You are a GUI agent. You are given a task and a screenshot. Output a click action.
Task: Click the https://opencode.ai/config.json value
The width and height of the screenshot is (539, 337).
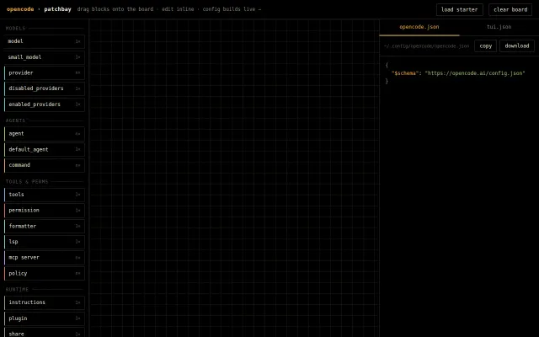click(475, 73)
